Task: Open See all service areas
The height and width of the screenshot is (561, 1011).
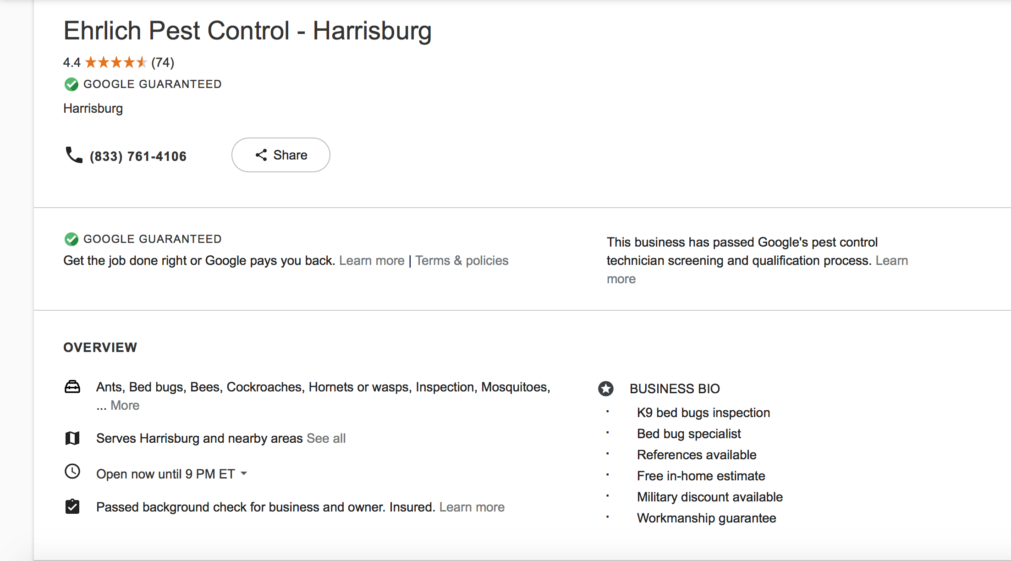Action: (326, 438)
